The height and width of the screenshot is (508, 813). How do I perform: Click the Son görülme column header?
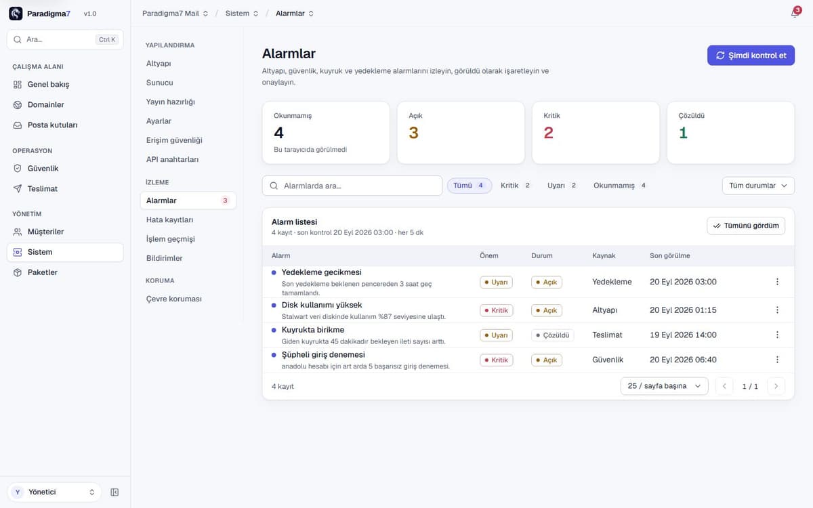(670, 256)
